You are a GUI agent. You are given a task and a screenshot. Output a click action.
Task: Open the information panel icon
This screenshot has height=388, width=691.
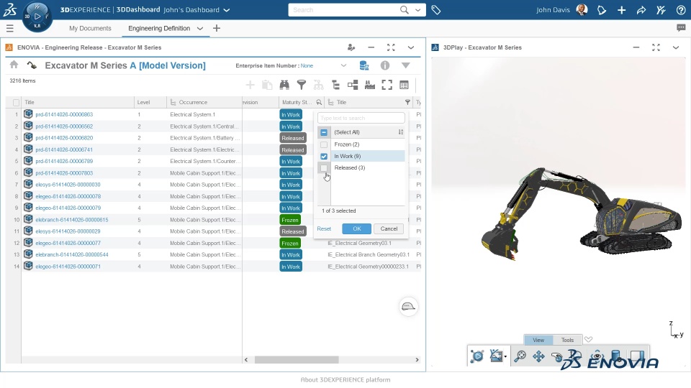coord(384,65)
